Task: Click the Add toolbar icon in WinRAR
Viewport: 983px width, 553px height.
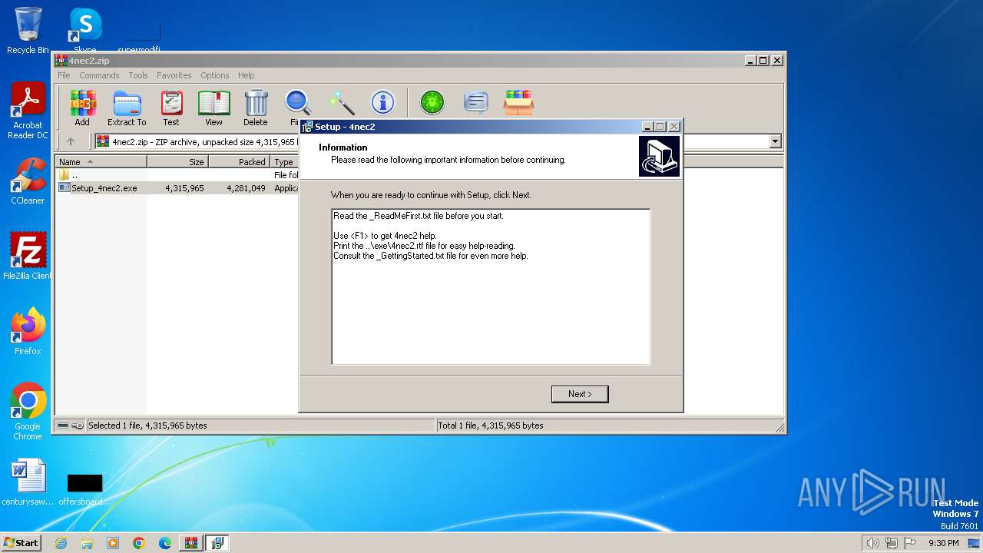Action: point(82,108)
